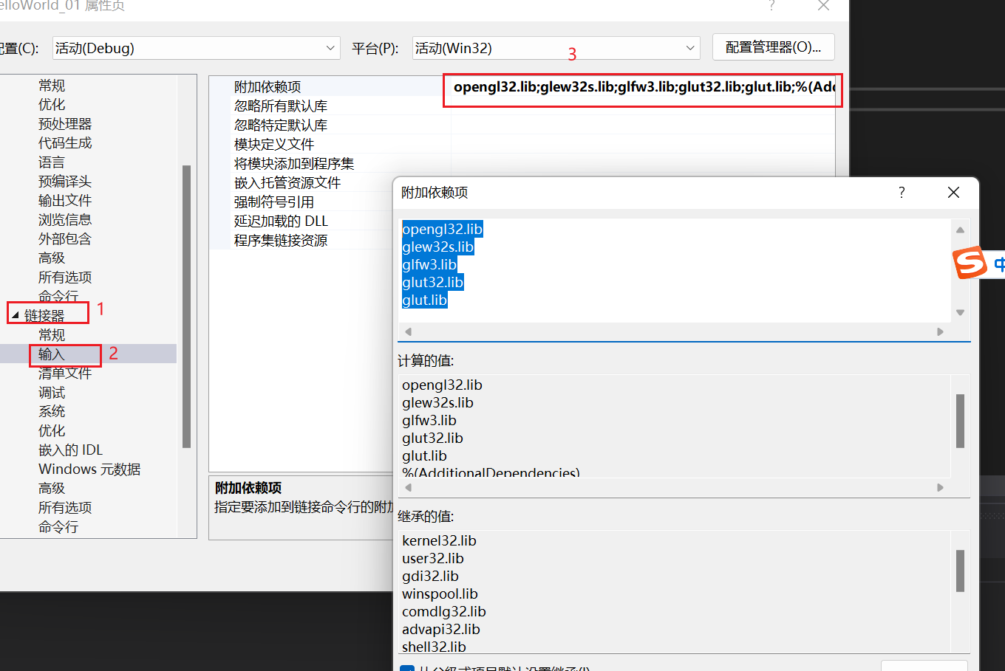Click gdi32.lib in the 继承的值 list

[x=430, y=577]
